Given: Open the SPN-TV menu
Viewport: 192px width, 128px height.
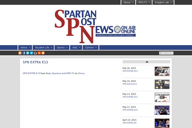Looking at the screenshot, I should [144, 2].
